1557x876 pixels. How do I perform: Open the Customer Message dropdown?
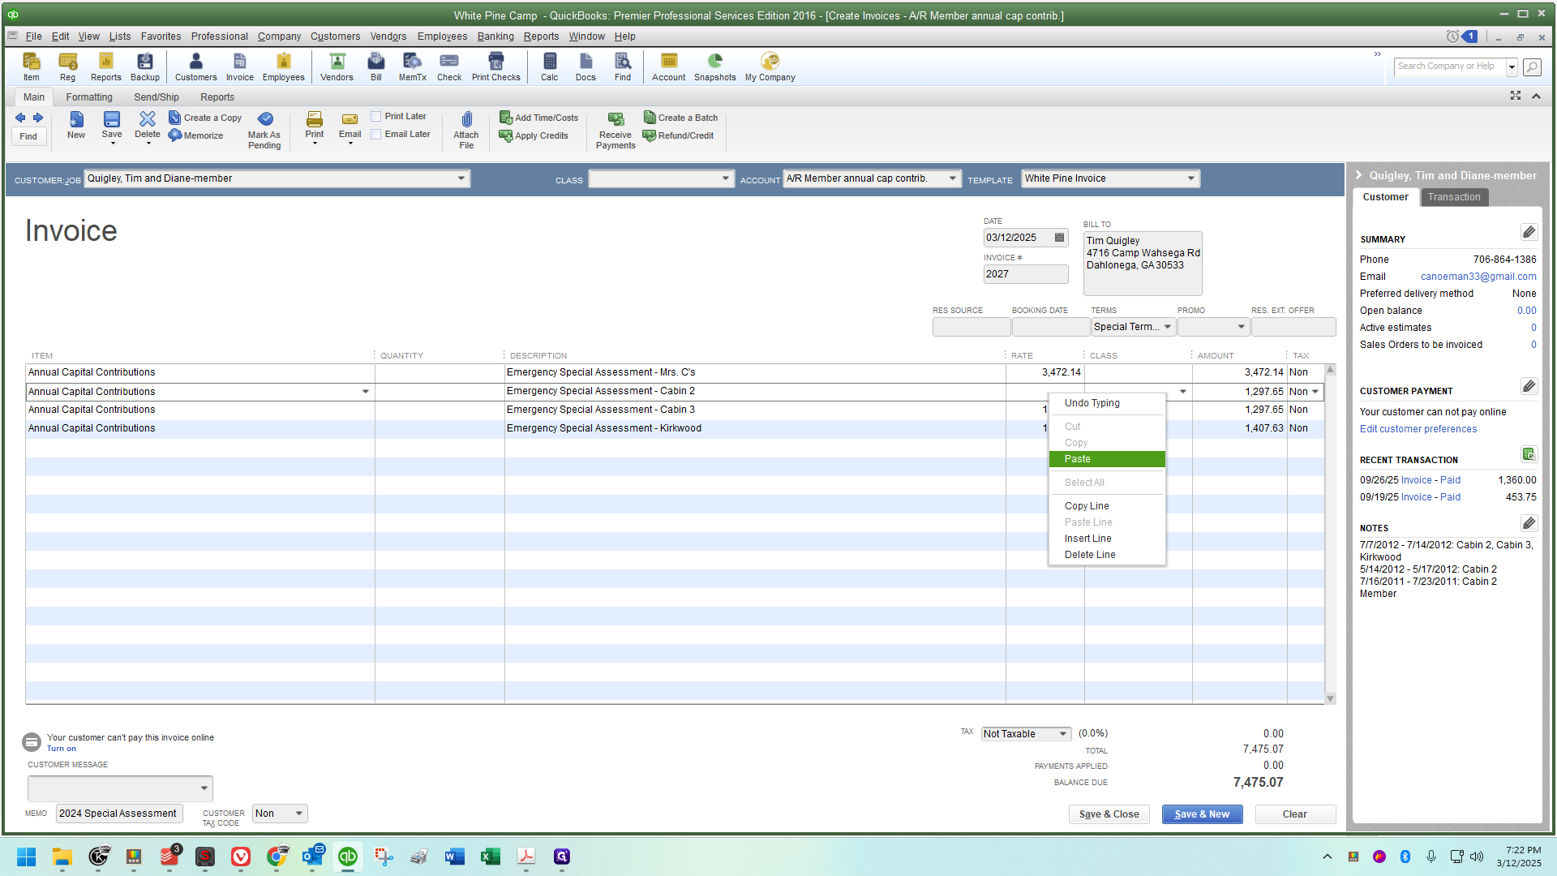[x=204, y=788]
